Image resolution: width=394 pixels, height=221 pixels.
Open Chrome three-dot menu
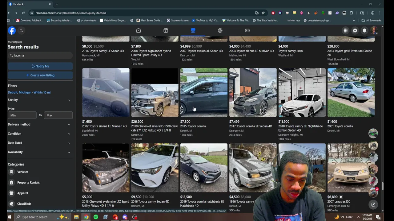(x=380, y=13)
